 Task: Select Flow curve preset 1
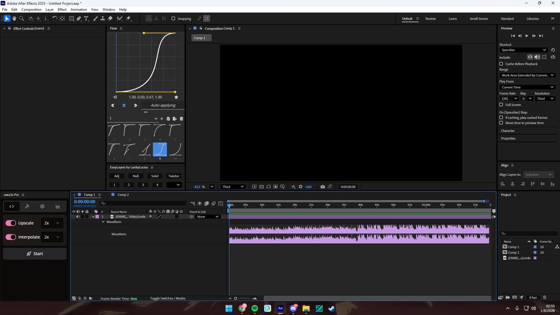pos(114,130)
